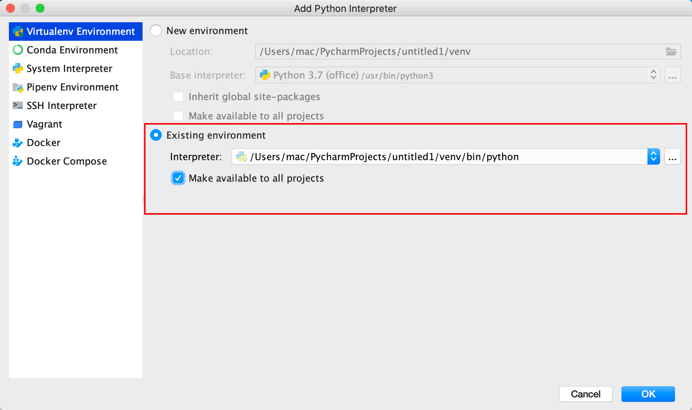Select System Interpreter in sidebar
692x410 pixels.
pos(76,69)
